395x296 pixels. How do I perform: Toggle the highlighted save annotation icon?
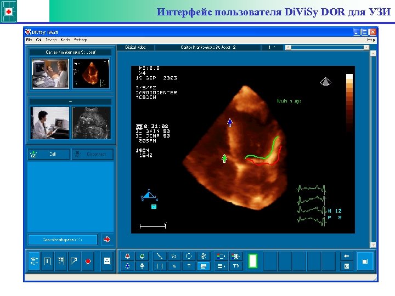pos(204,266)
